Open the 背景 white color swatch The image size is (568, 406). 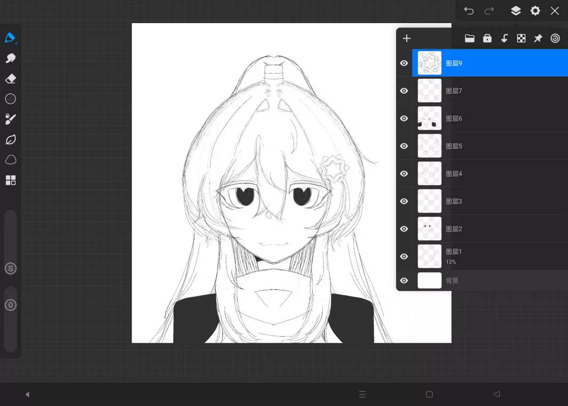click(429, 280)
